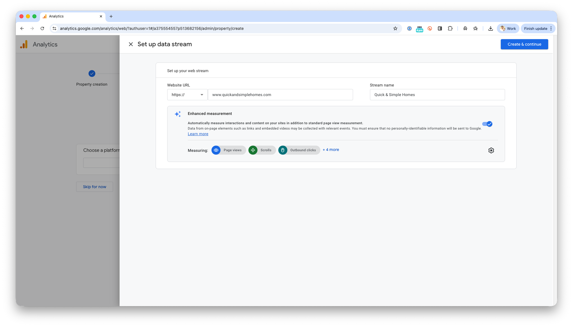The image size is (573, 327).
Task: Click the Google Analytics logo
Action: (x=24, y=45)
